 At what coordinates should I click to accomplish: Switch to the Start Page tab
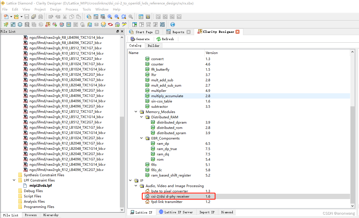click(144, 32)
